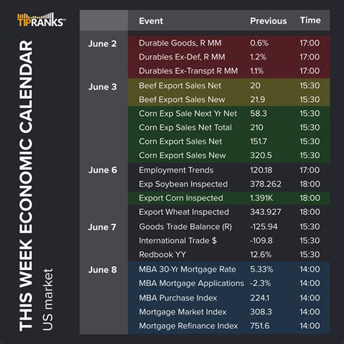Select the Mortgage Refinance Index event
The height and width of the screenshot is (344, 344).
coord(188,326)
